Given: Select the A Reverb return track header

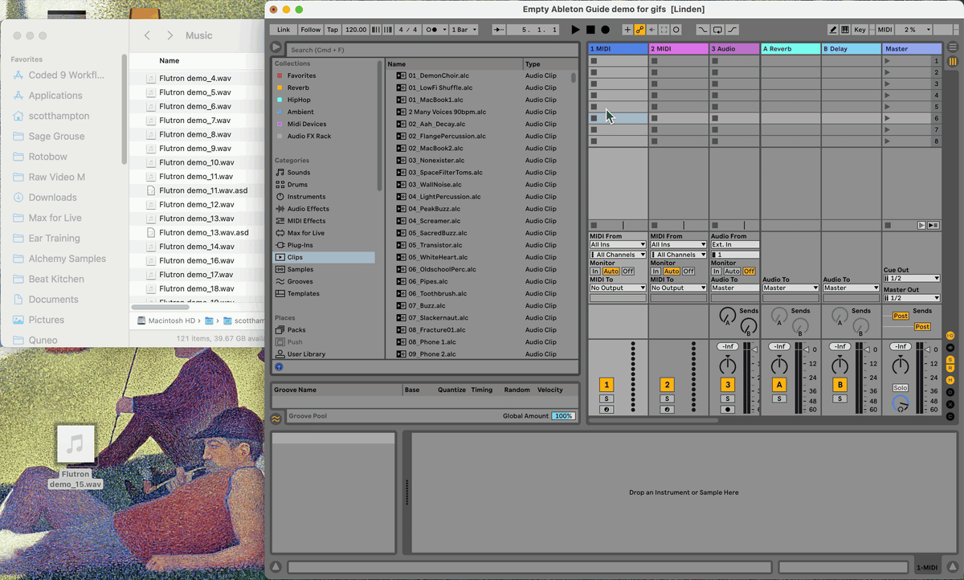Looking at the screenshot, I should click(x=790, y=48).
